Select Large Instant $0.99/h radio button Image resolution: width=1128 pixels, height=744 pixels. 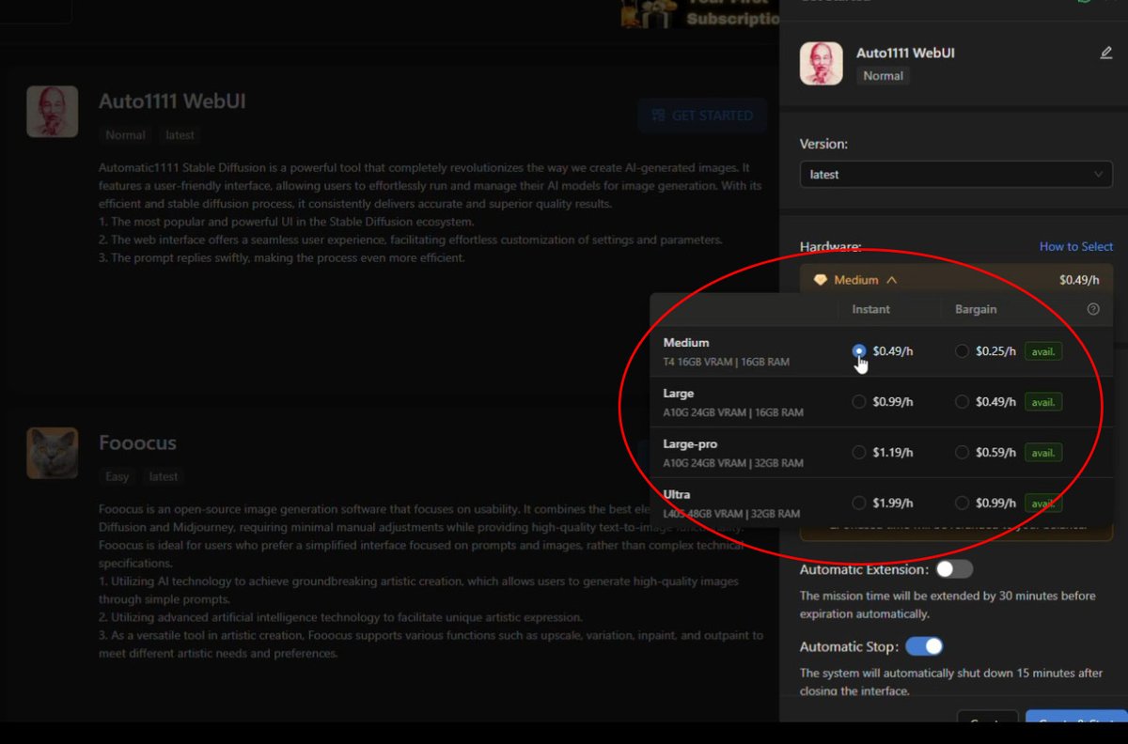pyautogui.click(x=858, y=402)
